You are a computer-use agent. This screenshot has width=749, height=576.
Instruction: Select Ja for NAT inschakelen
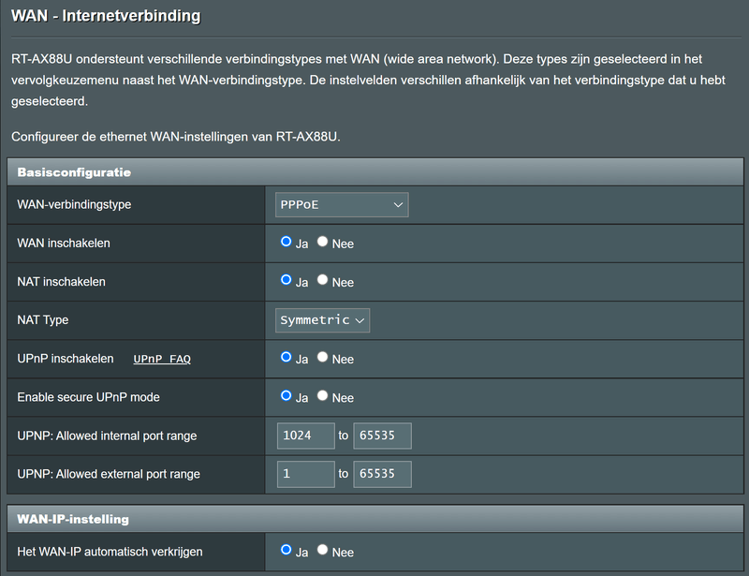(286, 280)
